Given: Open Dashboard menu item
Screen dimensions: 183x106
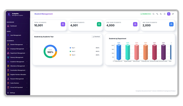Looking at the screenshot, I should pyautogui.click(x=18, y=26).
